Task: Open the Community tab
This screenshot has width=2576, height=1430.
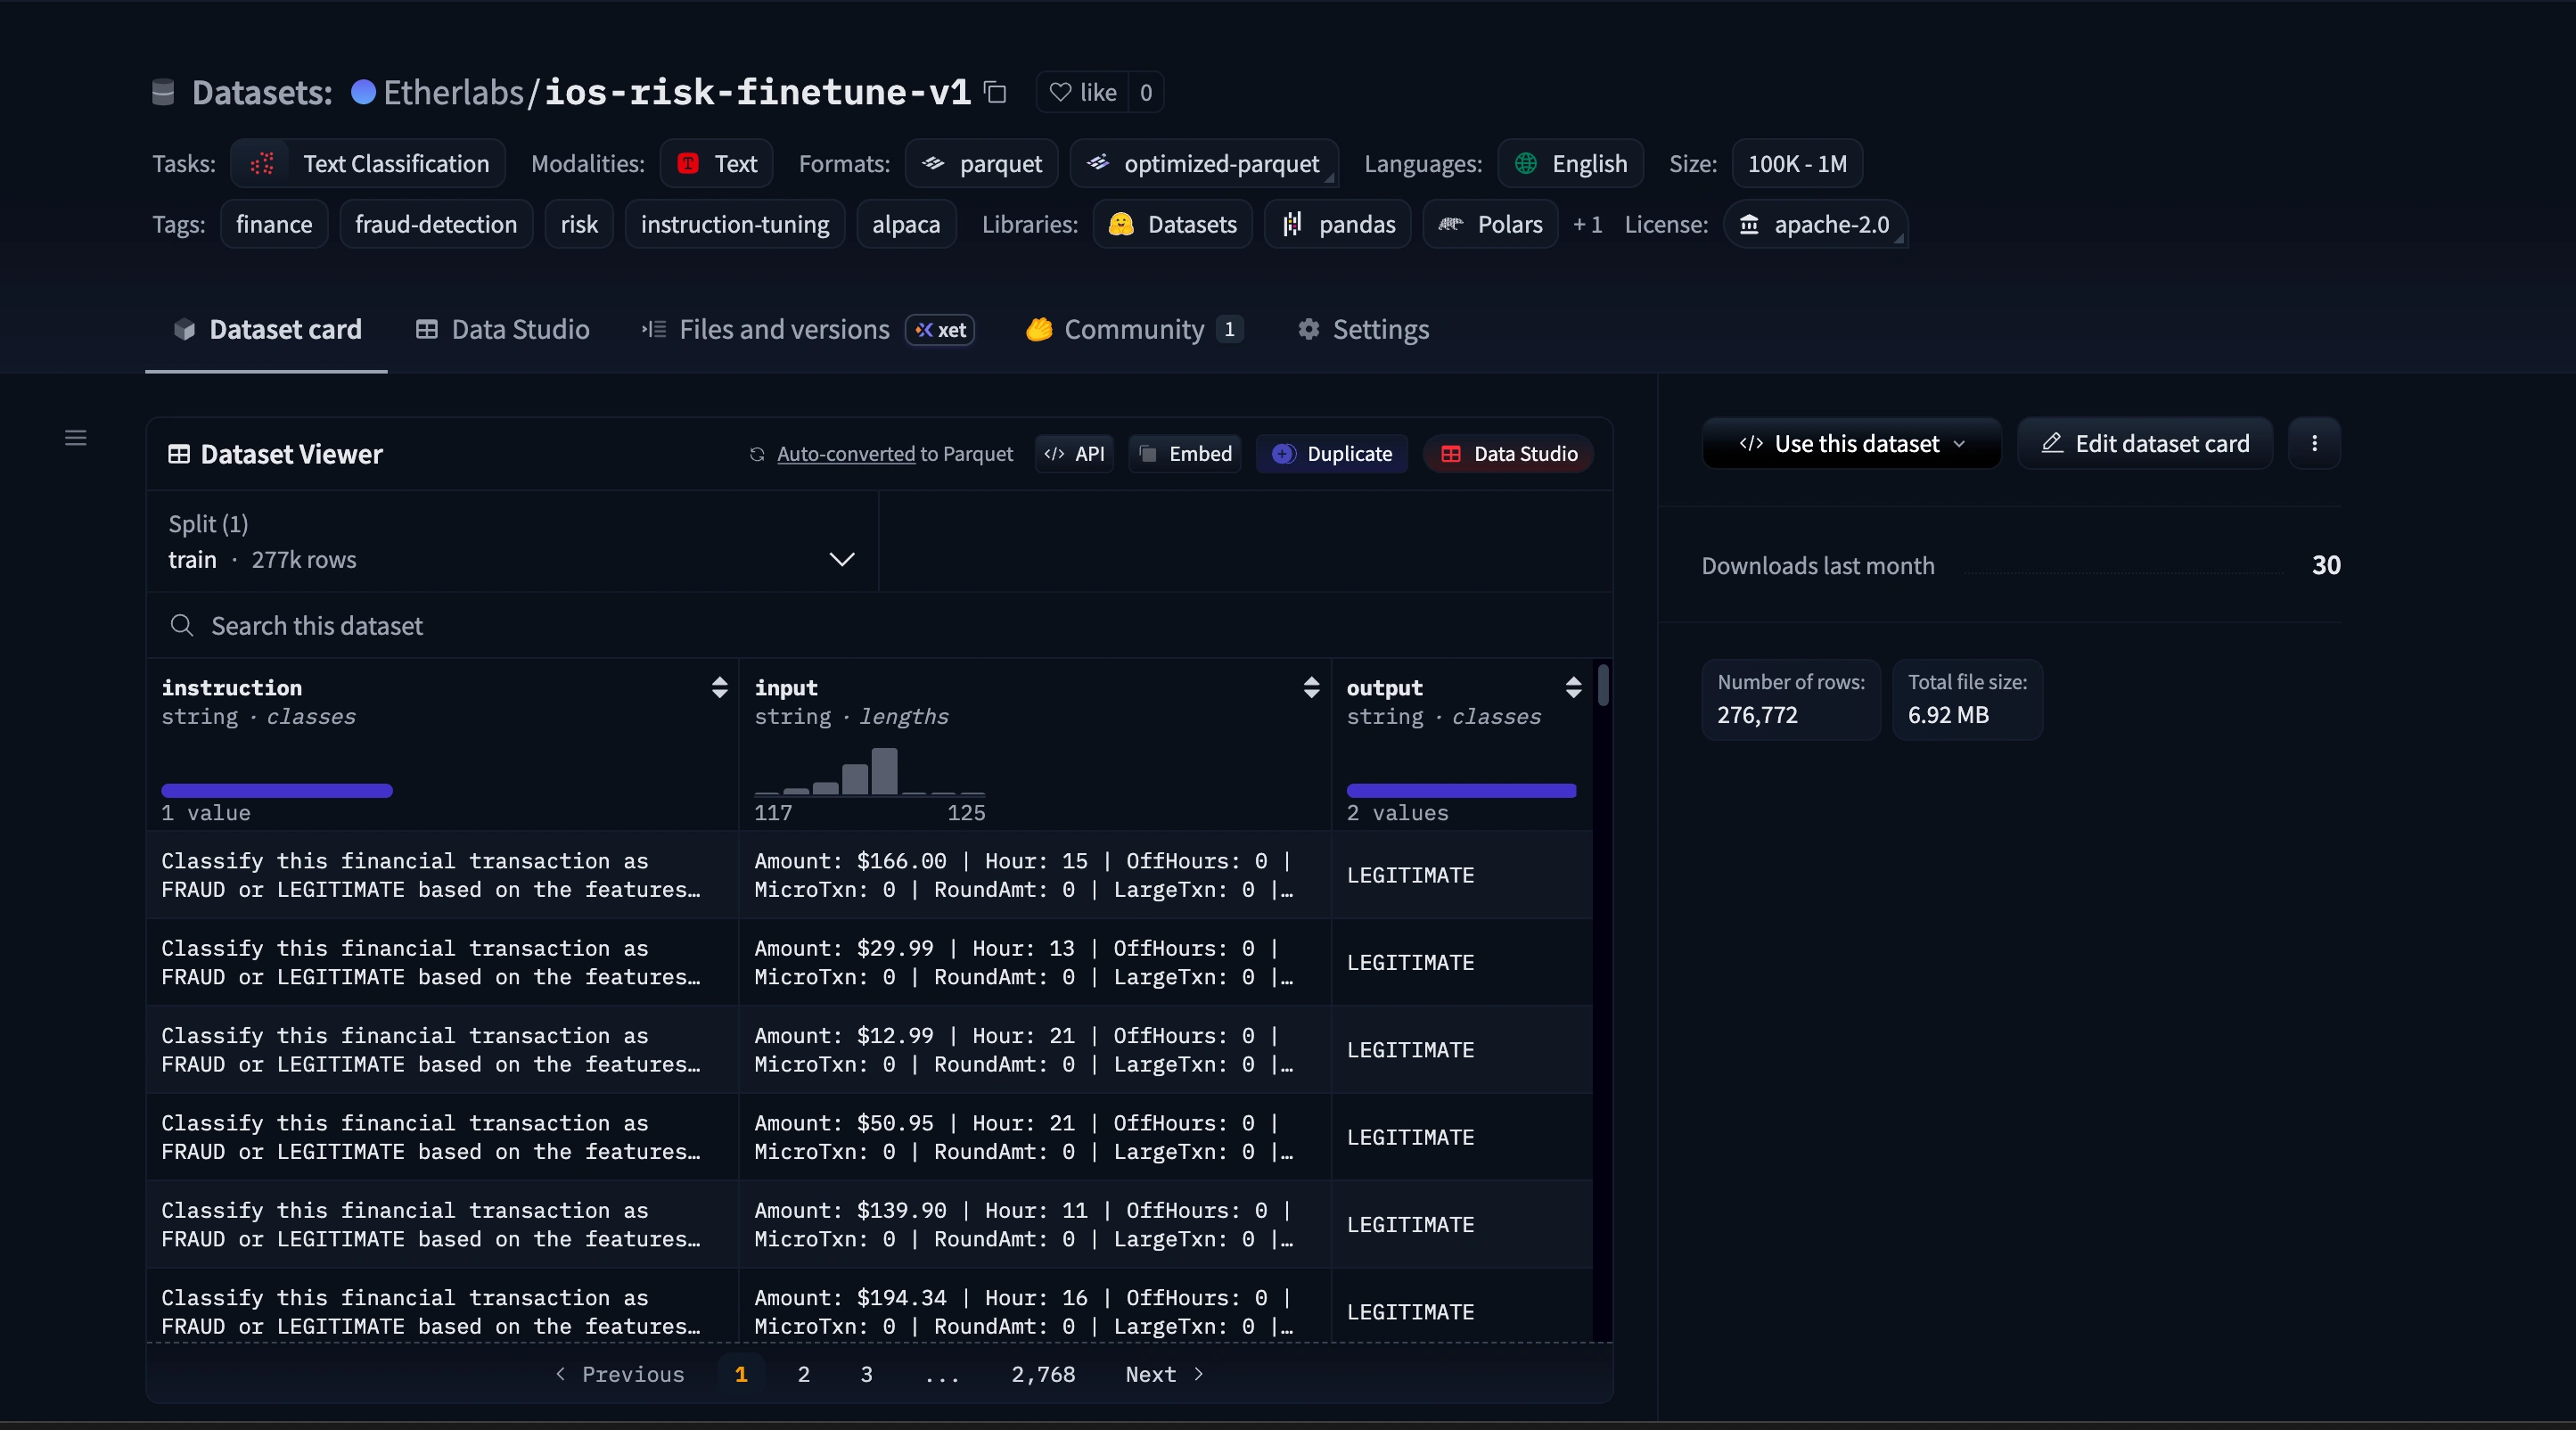Action: (1133, 329)
